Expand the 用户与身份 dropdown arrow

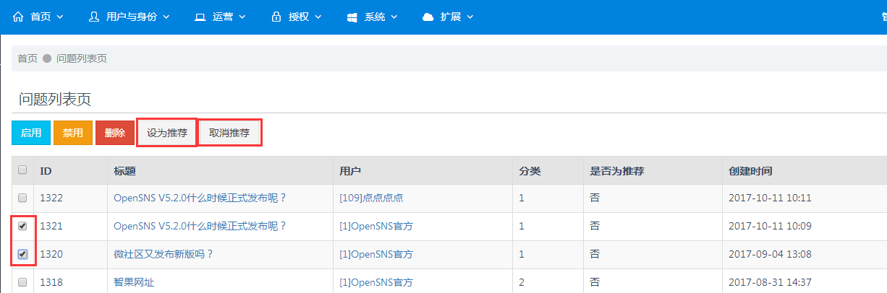(166, 17)
